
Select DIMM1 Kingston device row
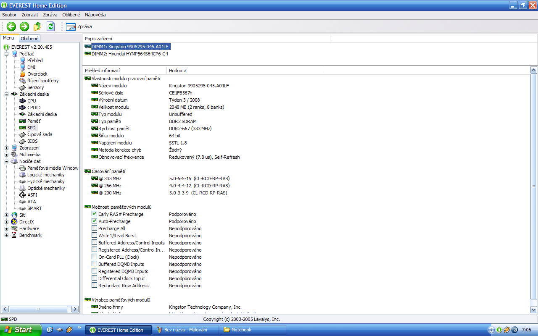pos(127,47)
